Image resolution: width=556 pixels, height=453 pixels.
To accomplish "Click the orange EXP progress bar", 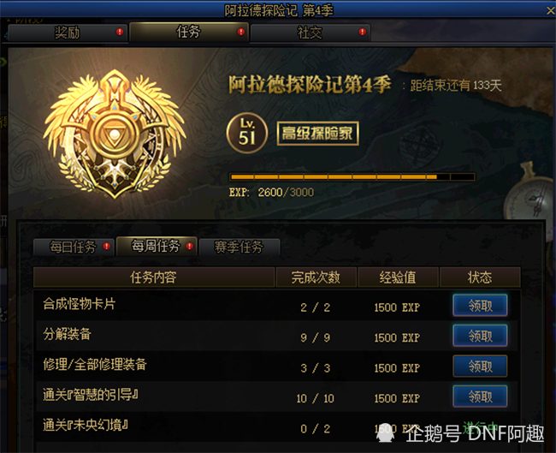I will pyautogui.click(x=352, y=176).
